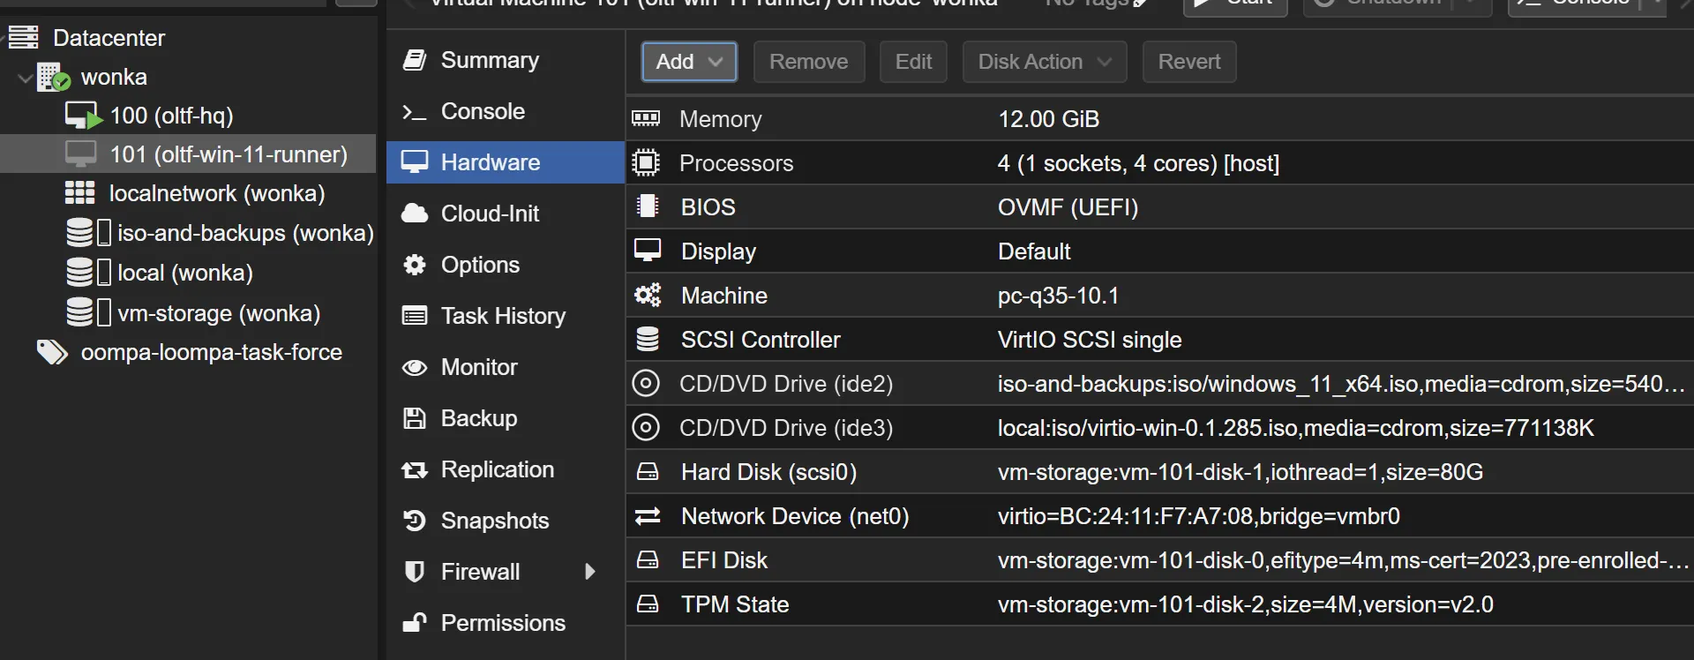Screen dimensions: 1694x660
Task: Click the Cloud-Init cloud icon
Action: pos(414,214)
